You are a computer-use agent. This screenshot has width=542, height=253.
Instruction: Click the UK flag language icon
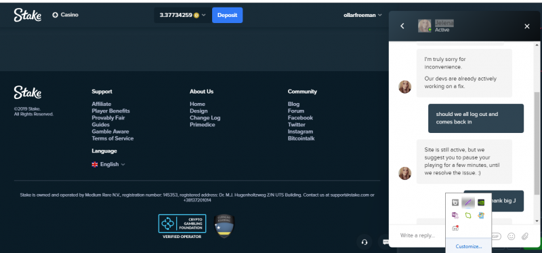[95, 164]
